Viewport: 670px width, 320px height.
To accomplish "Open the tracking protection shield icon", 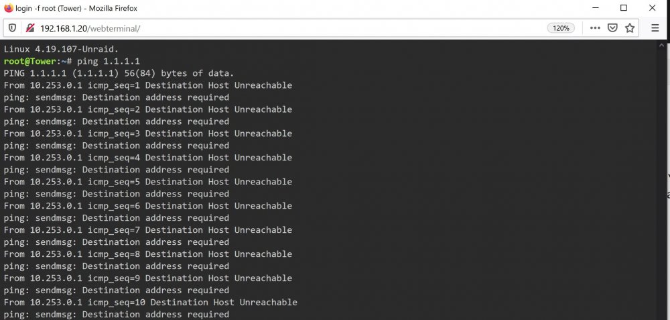I will tap(12, 28).
